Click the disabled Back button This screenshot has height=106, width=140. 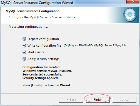tap(71, 100)
